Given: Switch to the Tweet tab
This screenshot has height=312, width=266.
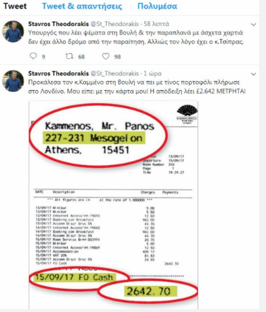Looking at the screenshot, I should coord(15,6).
